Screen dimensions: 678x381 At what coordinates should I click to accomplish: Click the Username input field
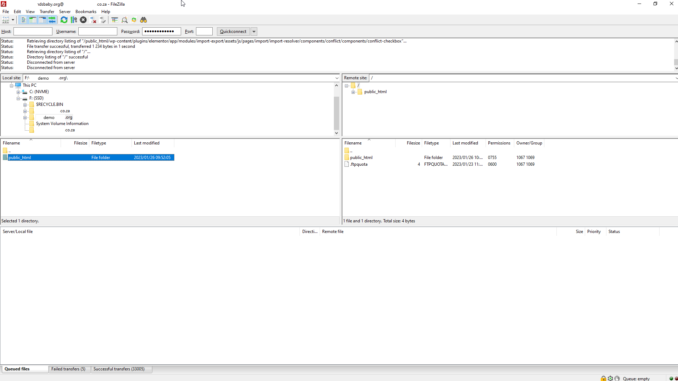98,32
